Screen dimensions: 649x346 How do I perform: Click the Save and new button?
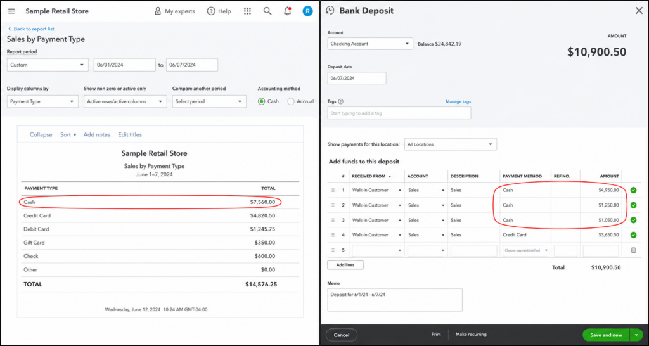click(606, 335)
